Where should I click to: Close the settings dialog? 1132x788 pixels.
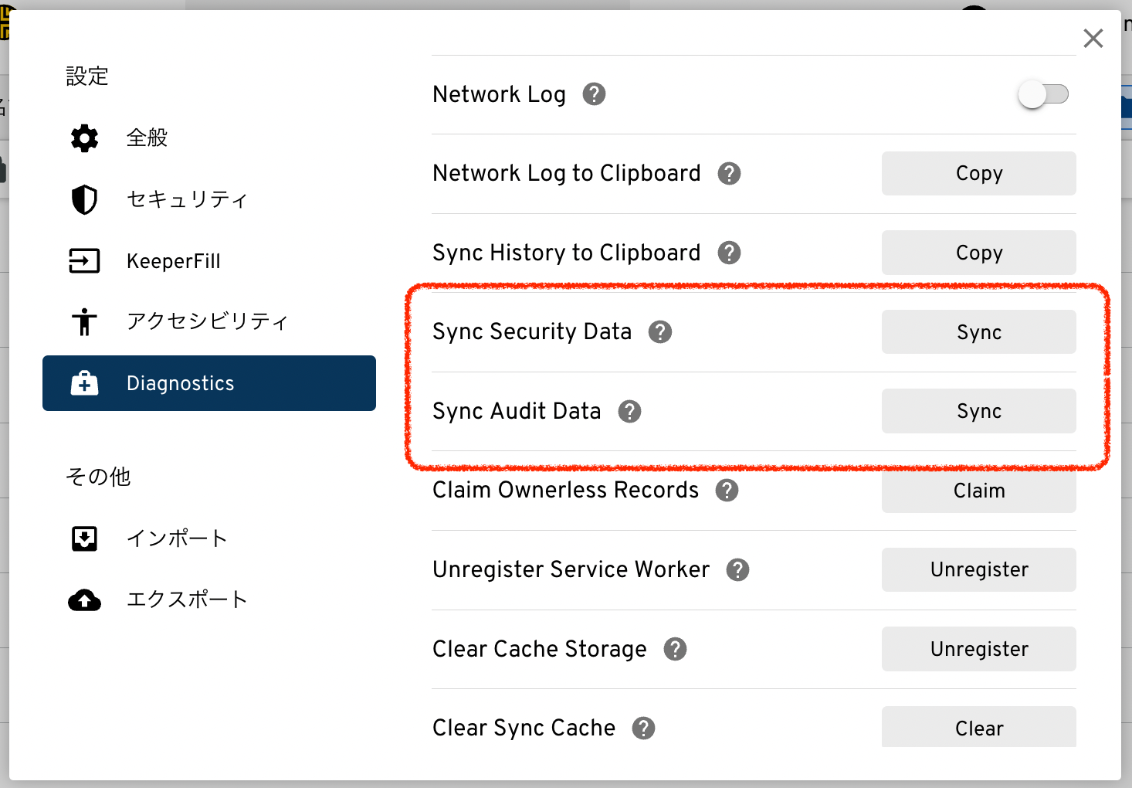1093,38
